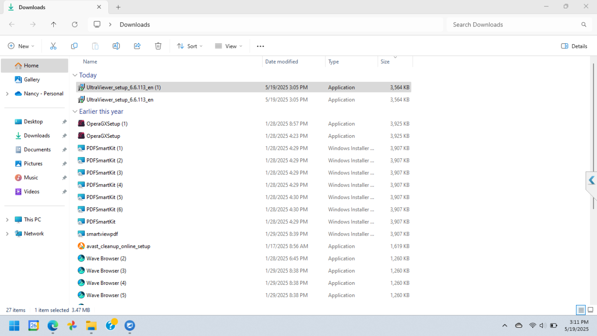
Task: Select Documents in the sidebar
Action: pos(37,150)
